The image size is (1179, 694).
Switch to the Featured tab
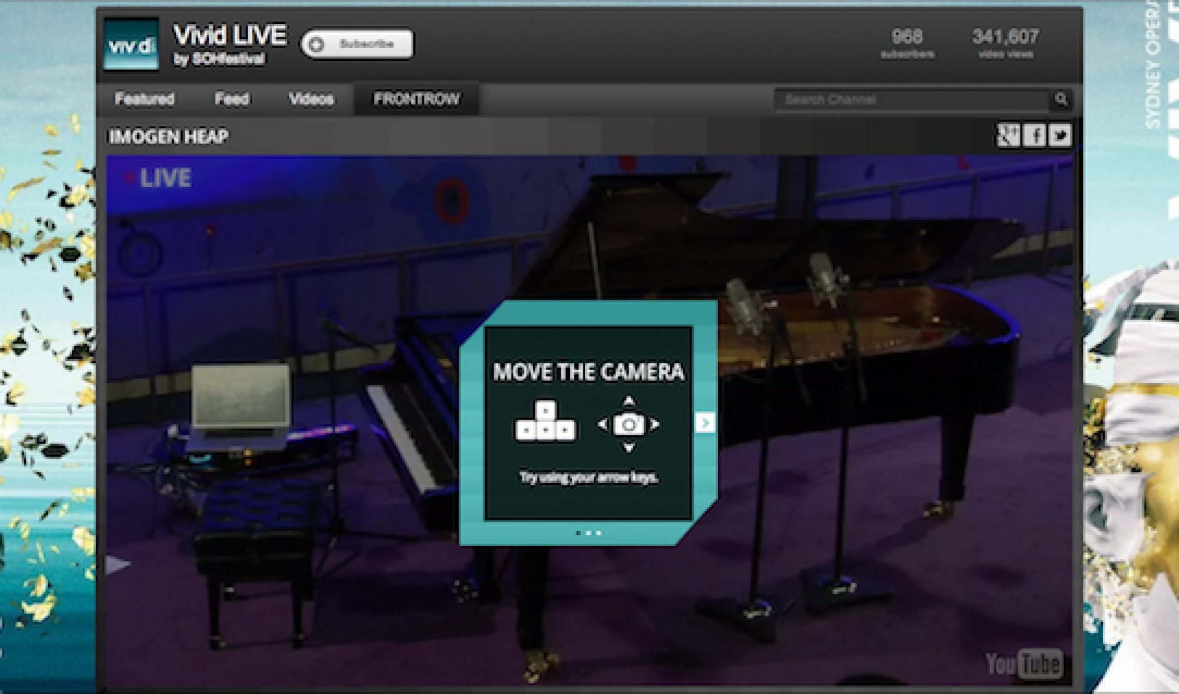tap(147, 99)
